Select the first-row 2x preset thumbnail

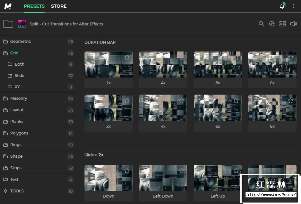click(109, 65)
